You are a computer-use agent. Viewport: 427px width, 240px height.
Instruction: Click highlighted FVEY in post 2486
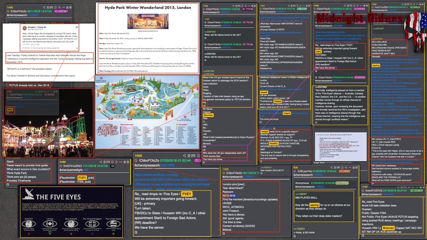click(x=83, y=178)
